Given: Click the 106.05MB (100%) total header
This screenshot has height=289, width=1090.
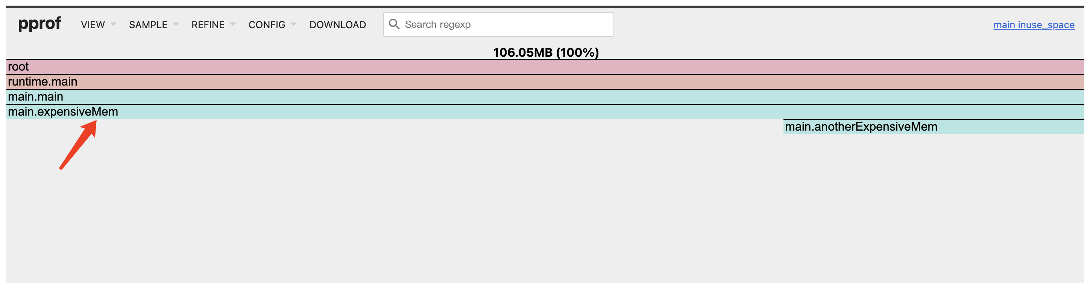Looking at the screenshot, I should coord(546,53).
